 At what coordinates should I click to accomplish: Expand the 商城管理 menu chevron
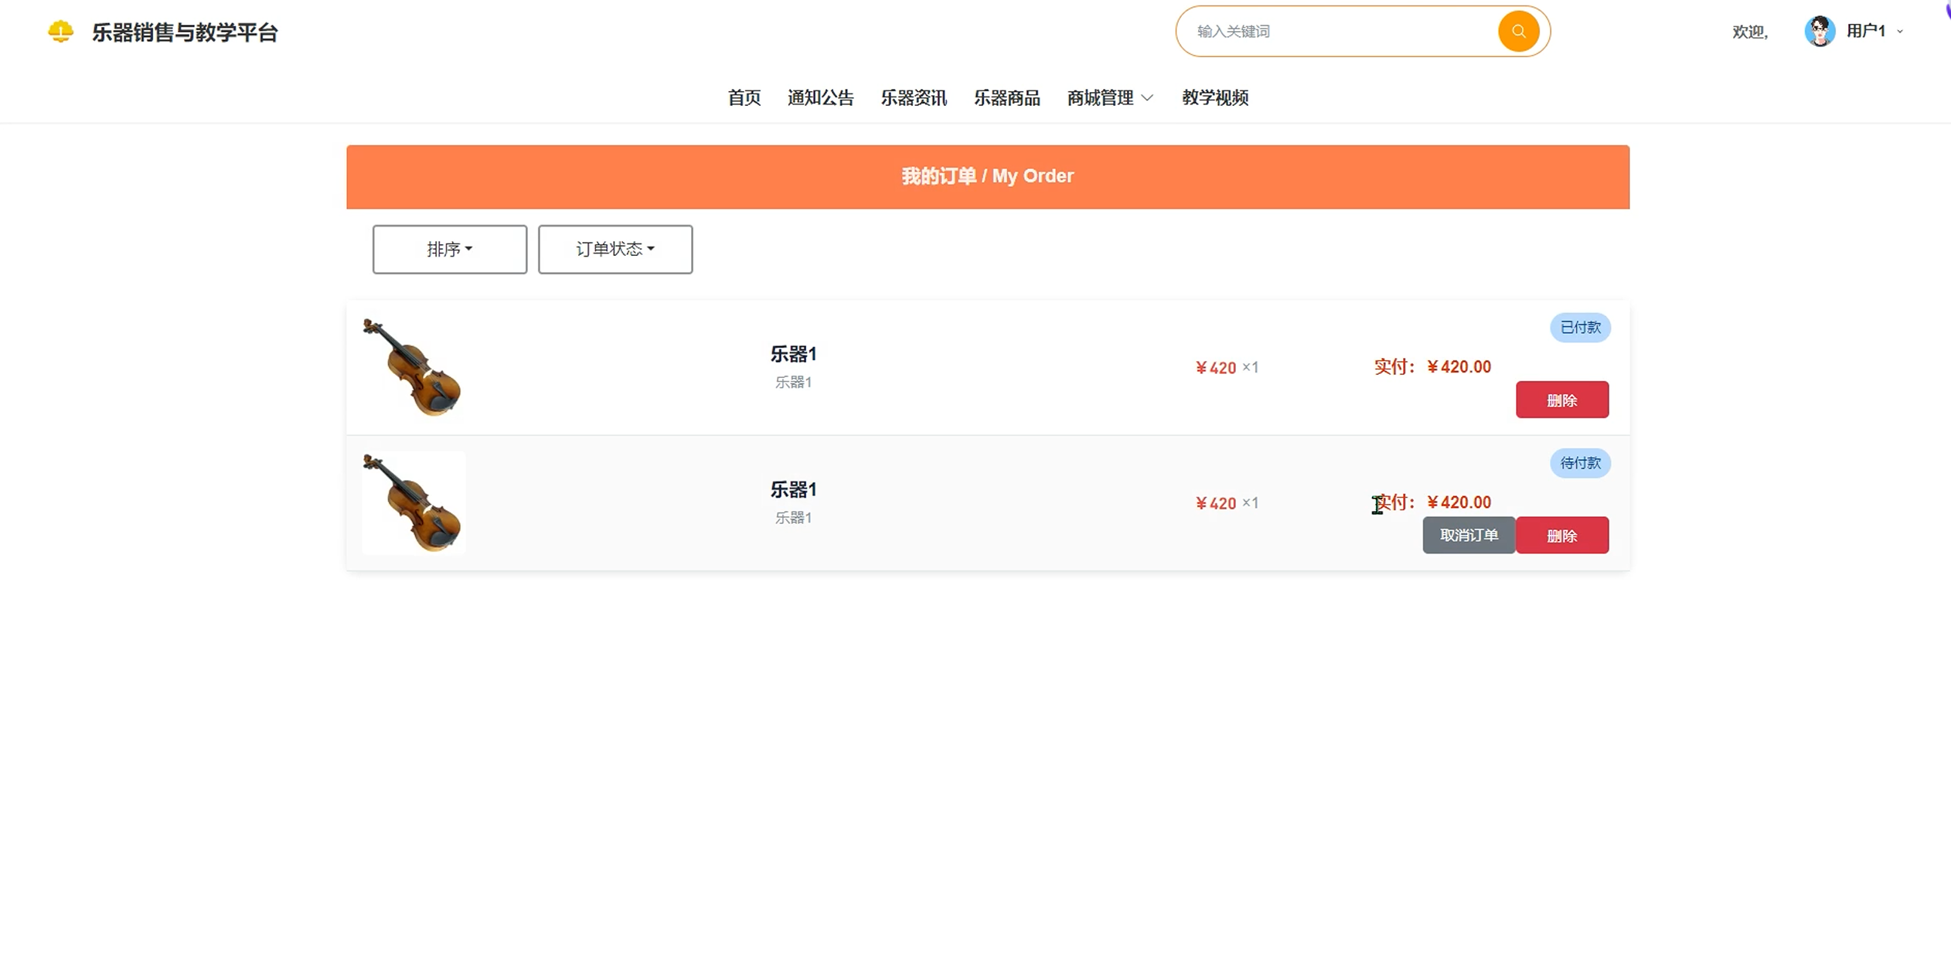[1148, 98]
